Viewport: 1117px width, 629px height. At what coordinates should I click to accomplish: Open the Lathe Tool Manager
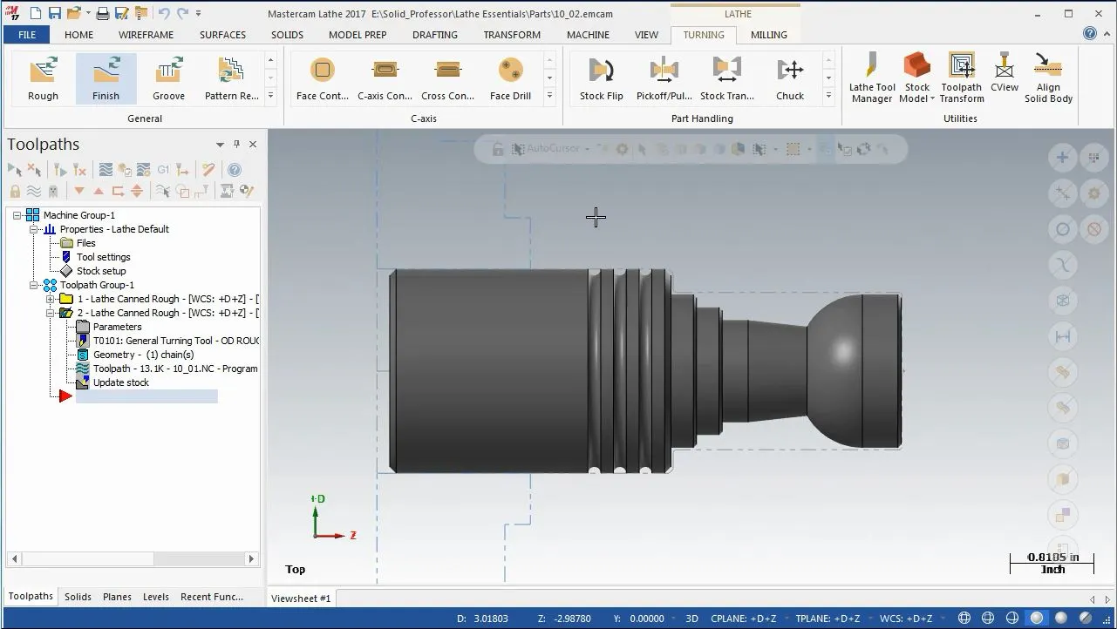(872, 78)
